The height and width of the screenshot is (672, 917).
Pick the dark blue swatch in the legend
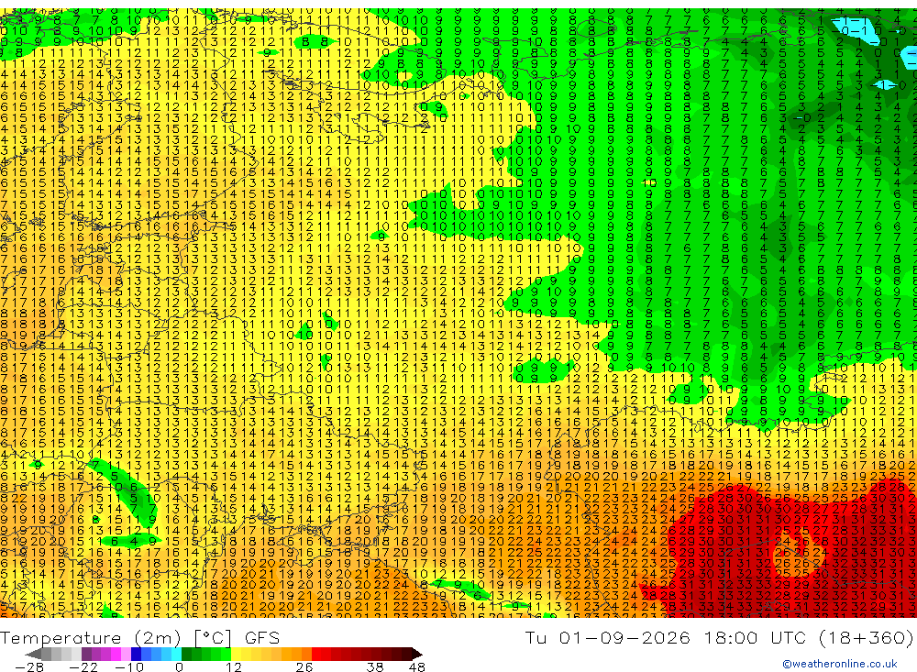pos(136,654)
